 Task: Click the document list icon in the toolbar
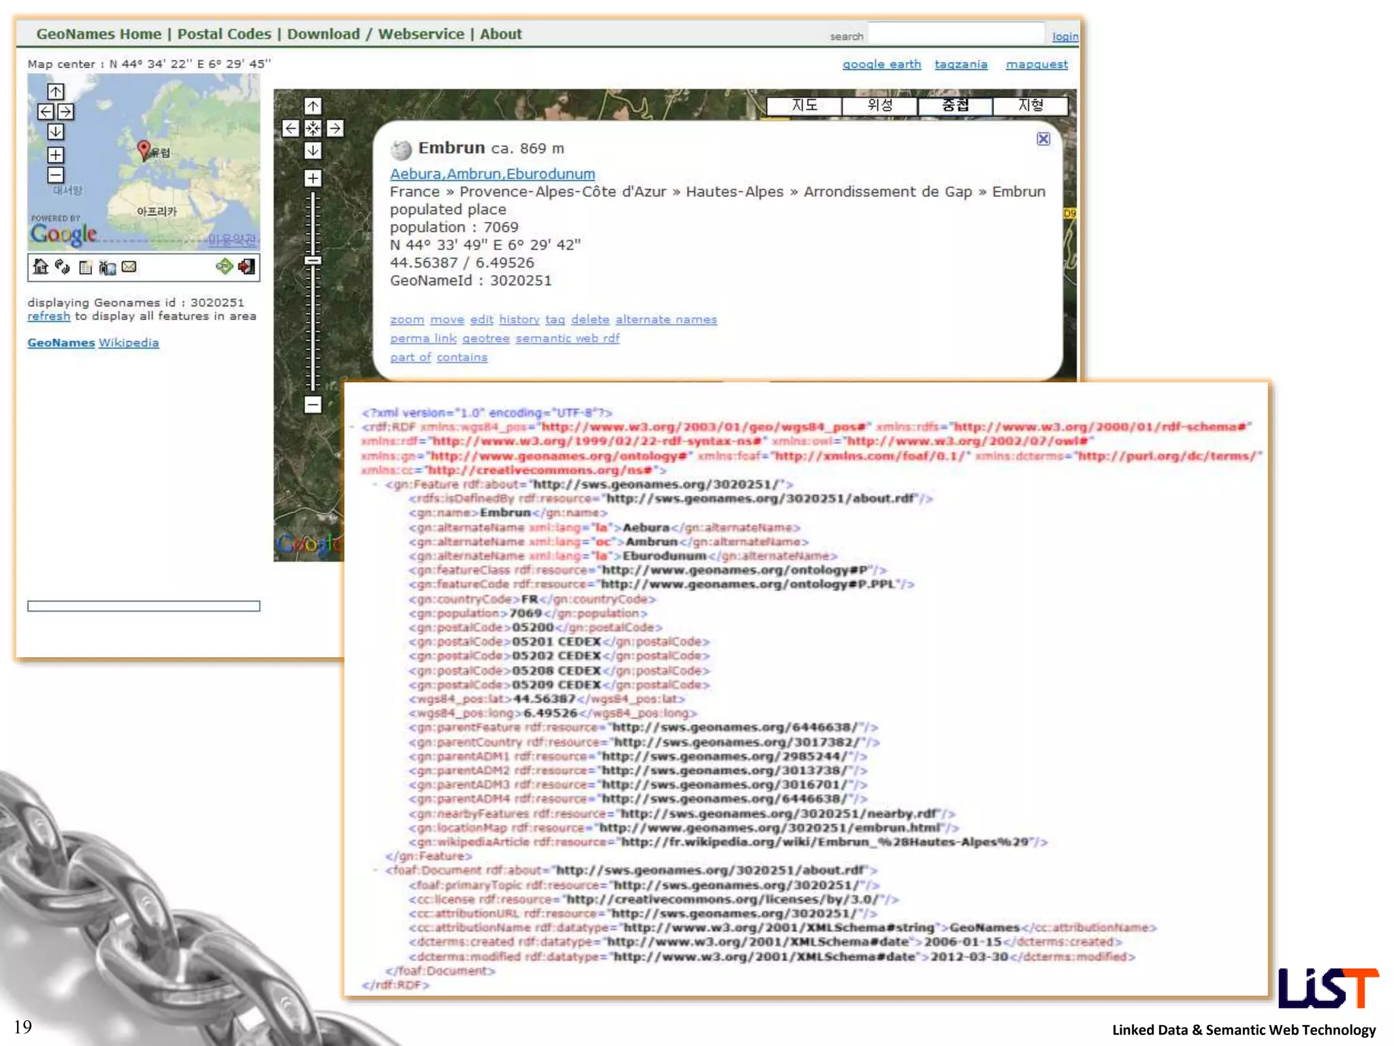85,268
